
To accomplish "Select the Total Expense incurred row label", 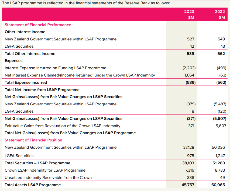I will (26, 82).
